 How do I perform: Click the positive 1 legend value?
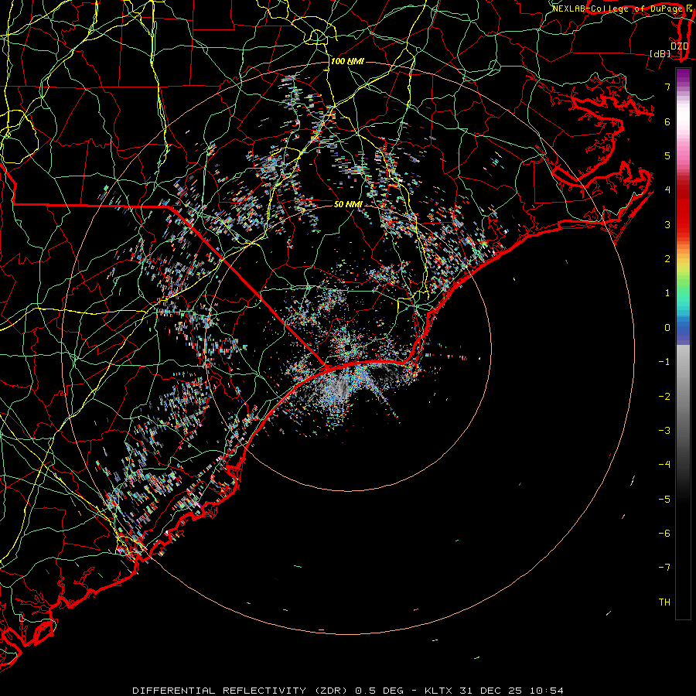(x=667, y=293)
